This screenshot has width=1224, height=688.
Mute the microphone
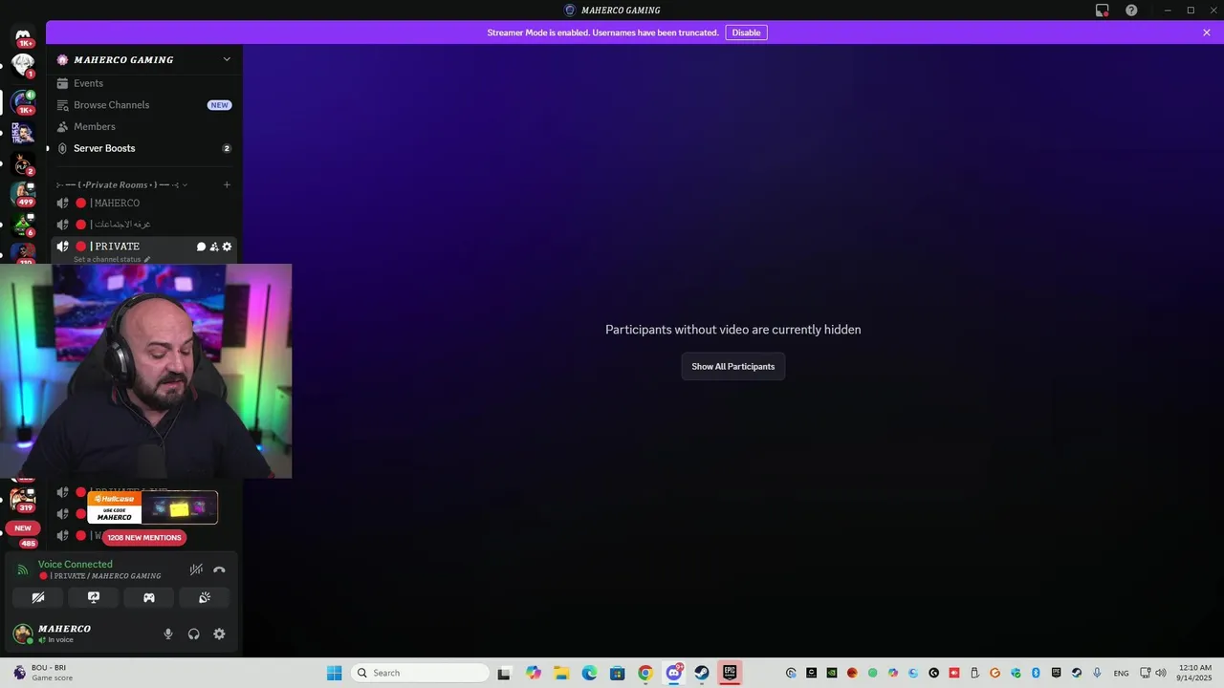click(168, 634)
